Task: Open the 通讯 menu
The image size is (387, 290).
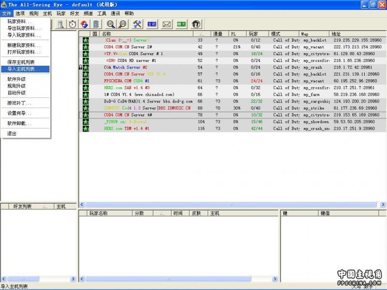Action: (x=115, y=14)
